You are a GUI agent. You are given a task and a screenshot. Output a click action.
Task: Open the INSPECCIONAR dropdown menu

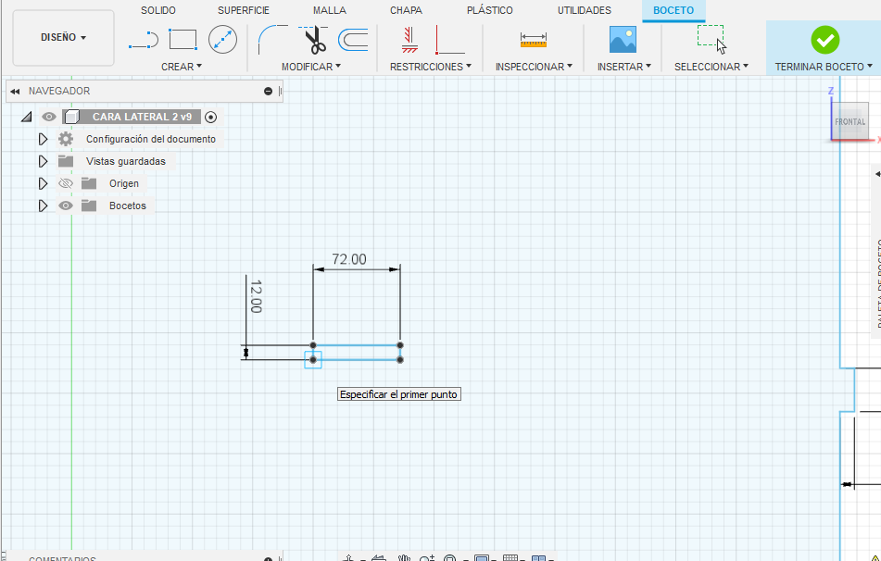[534, 67]
